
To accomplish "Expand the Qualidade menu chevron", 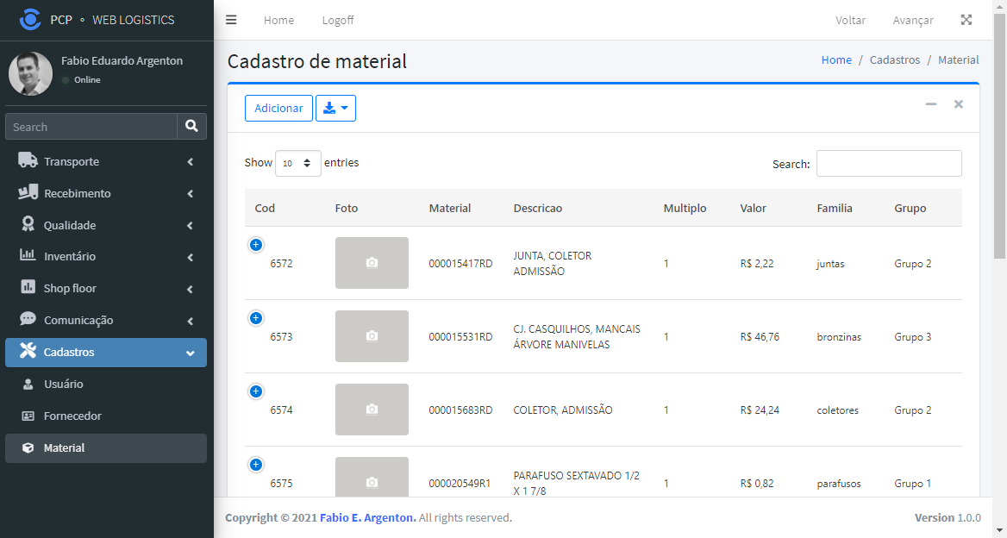I will point(190,225).
